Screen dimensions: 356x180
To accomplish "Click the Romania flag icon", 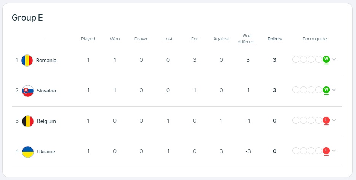I will point(27,61).
